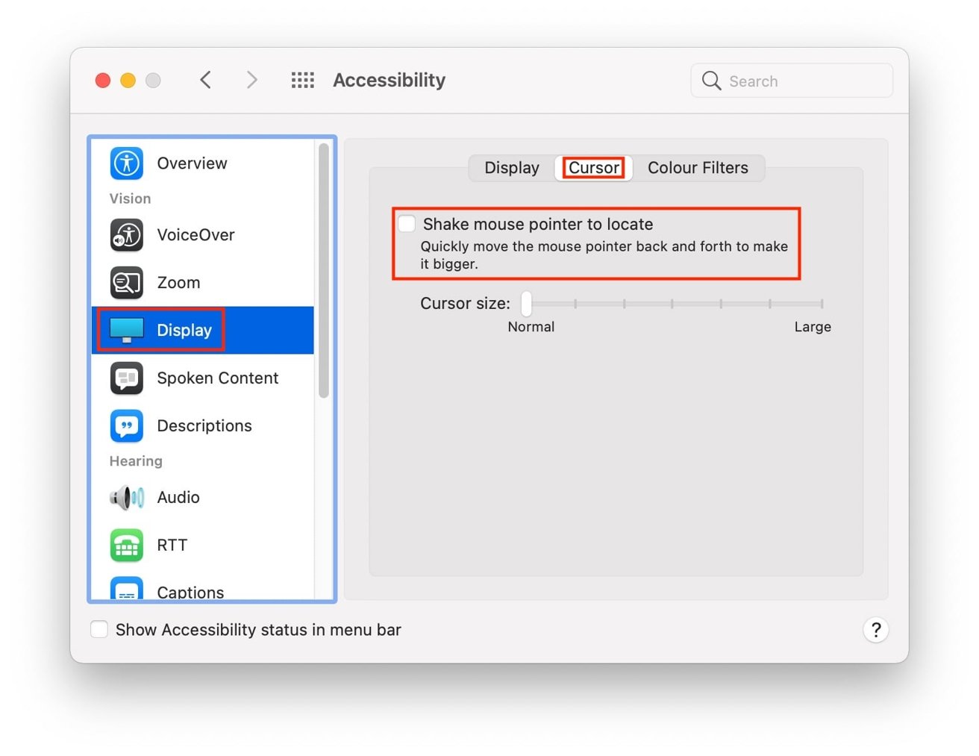Switch to the Colour Filters tab
The image size is (979, 756).
click(697, 167)
